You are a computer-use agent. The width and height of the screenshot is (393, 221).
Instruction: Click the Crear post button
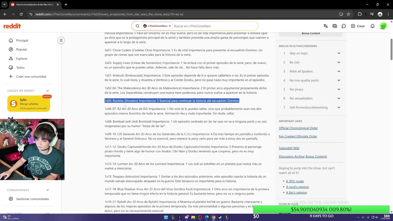point(358,26)
